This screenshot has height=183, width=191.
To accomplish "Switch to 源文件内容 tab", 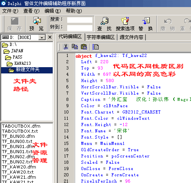I will coord(131,37).
